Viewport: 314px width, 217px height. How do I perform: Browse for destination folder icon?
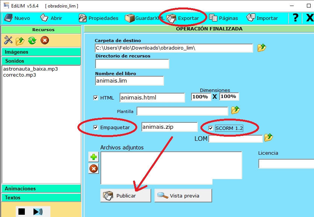[x=262, y=48]
